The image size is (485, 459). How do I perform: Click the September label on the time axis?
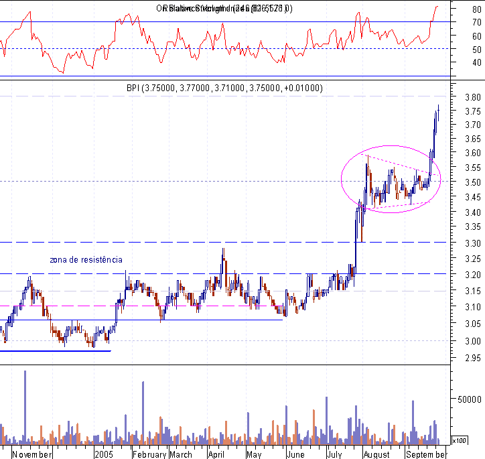[x=426, y=454]
